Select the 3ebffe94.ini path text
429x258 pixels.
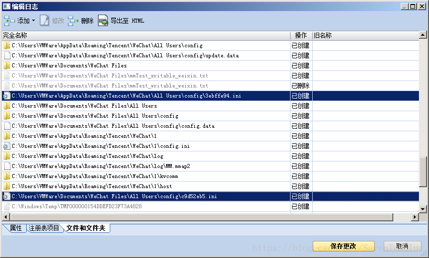tap(126, 96)
